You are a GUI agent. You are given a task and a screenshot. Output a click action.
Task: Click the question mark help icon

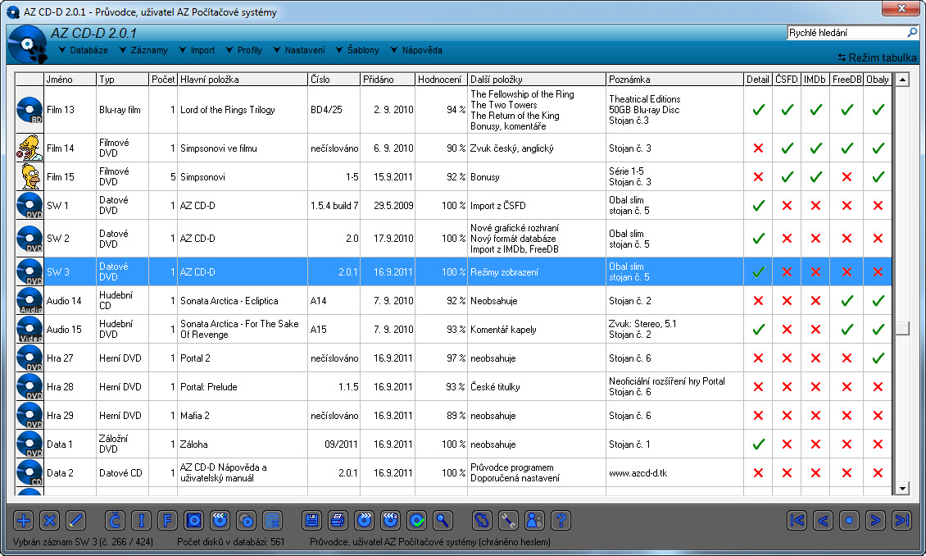[x=561, y=521]
